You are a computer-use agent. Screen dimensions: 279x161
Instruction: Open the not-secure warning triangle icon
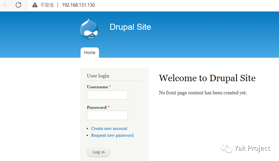click(35, 5)
